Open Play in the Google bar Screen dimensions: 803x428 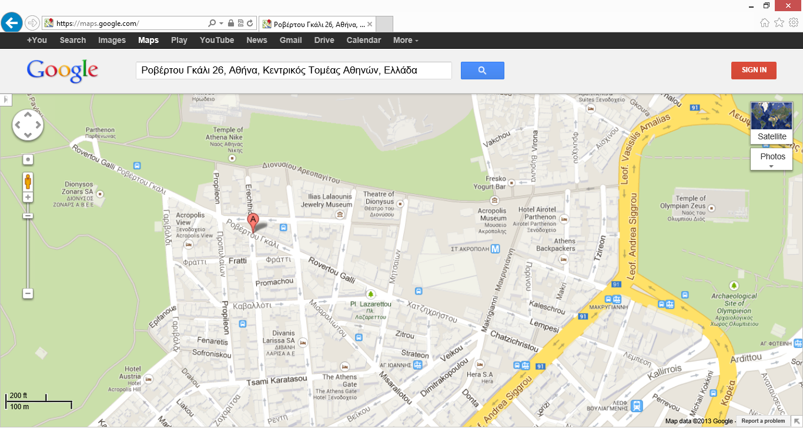click(179, 40)
